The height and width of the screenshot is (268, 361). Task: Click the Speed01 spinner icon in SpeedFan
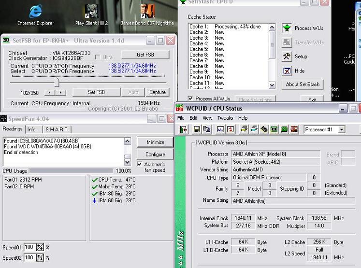click(40, 247)
